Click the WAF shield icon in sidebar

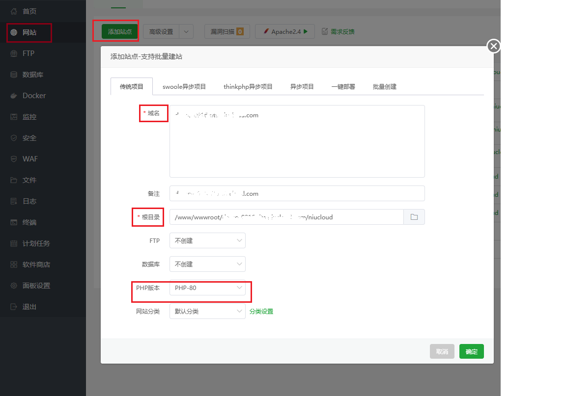point(14,159)
